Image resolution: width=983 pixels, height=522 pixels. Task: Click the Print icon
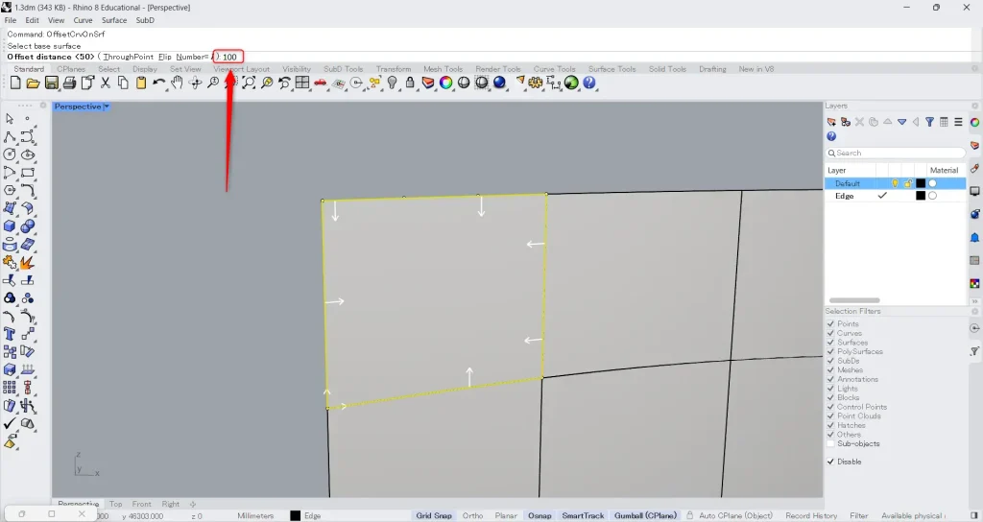[69, 83]
